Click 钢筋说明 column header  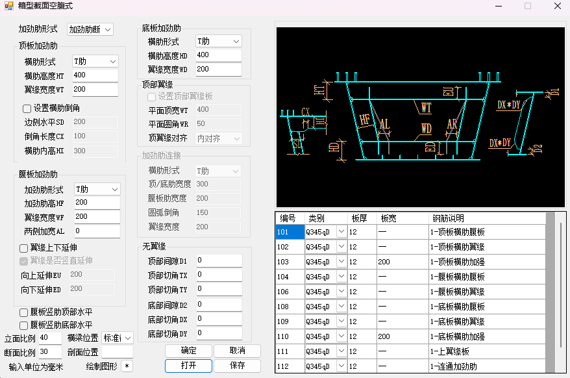point(487,218)
